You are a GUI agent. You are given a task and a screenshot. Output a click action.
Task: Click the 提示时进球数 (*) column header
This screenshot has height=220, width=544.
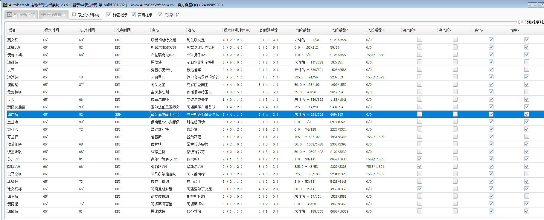point(237,30)
